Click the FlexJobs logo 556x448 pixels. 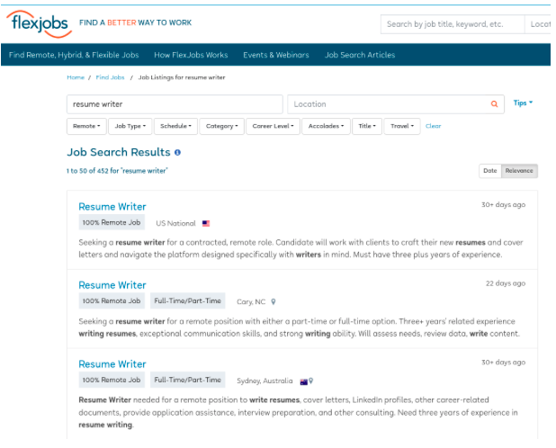(x=39, y=24)
